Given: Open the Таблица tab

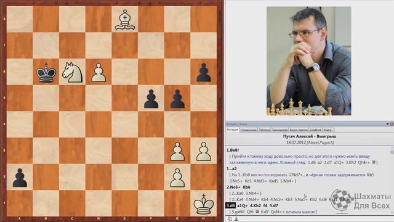Looking at the screenshot, I should click(264, 130).
